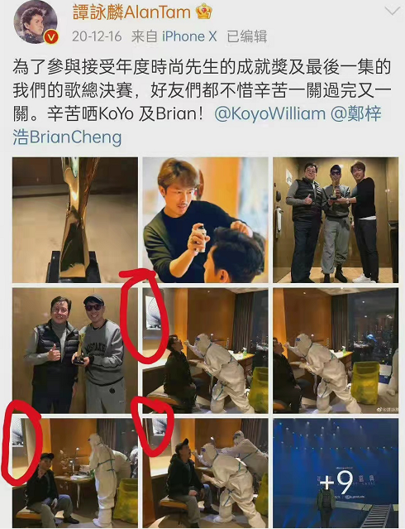The width and height of the screenshot is (405, 529).
Task: View the circled swab test photo in middle
Action: click(x=205, y=350)
